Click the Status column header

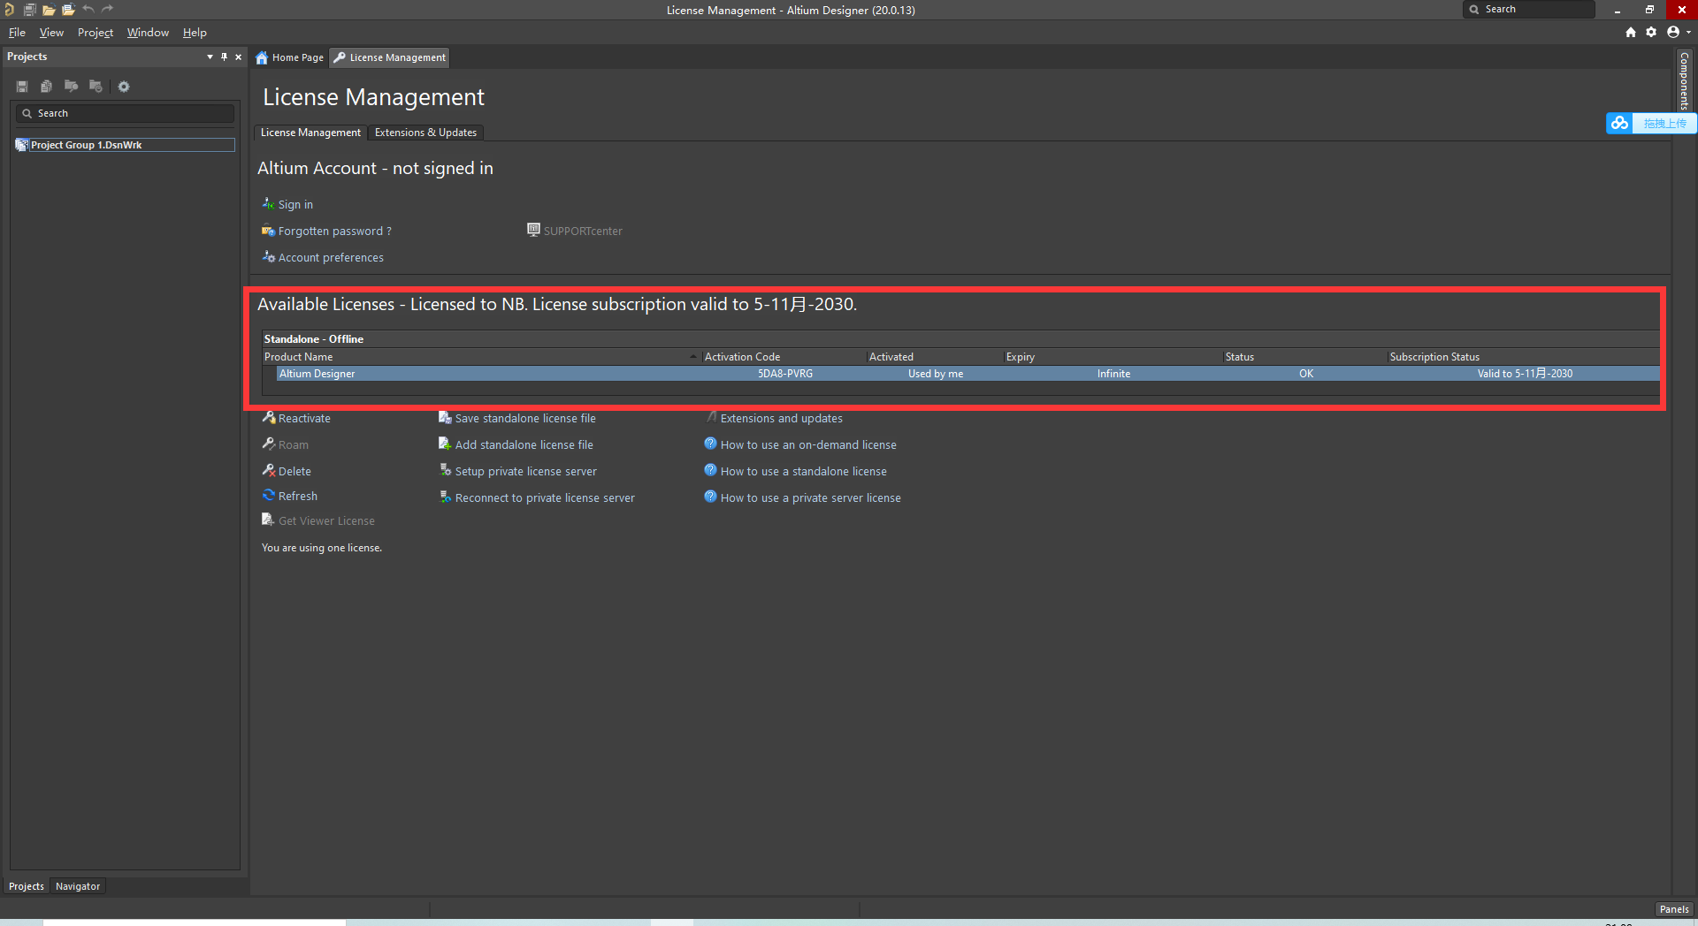tap(1304, 357)
